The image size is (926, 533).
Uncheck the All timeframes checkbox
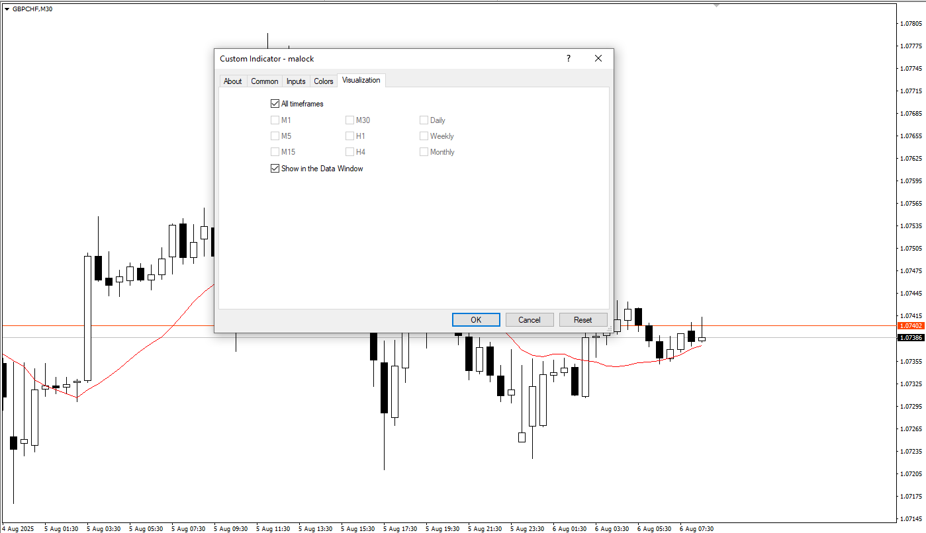(x=275, y=104)
